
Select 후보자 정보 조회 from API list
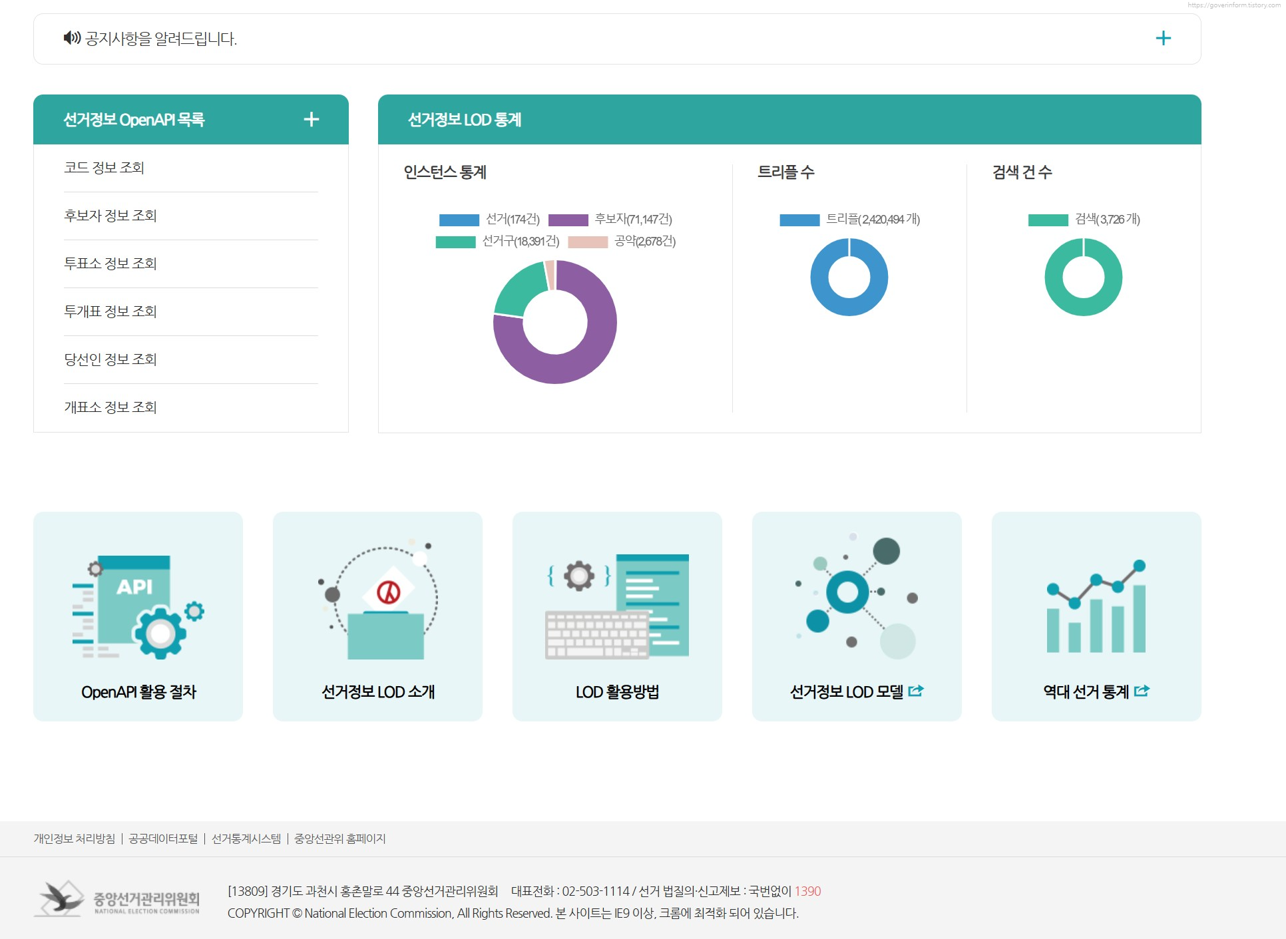(110, 216)
